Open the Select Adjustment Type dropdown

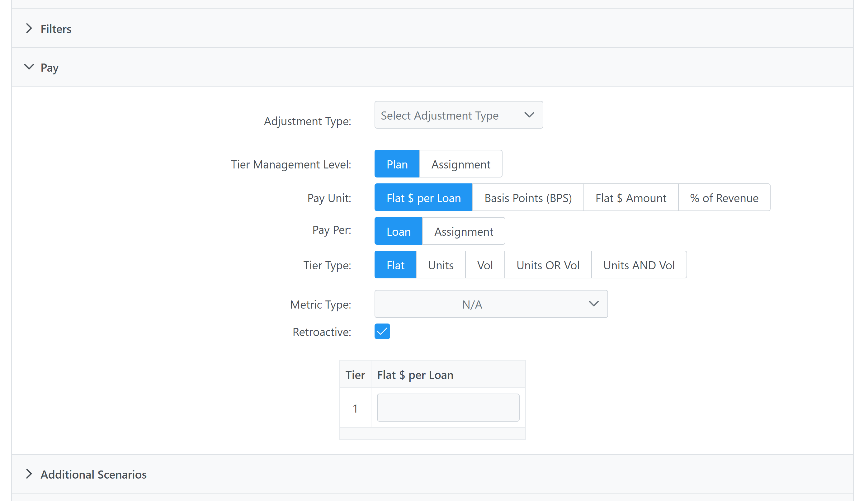click(458, 115)
